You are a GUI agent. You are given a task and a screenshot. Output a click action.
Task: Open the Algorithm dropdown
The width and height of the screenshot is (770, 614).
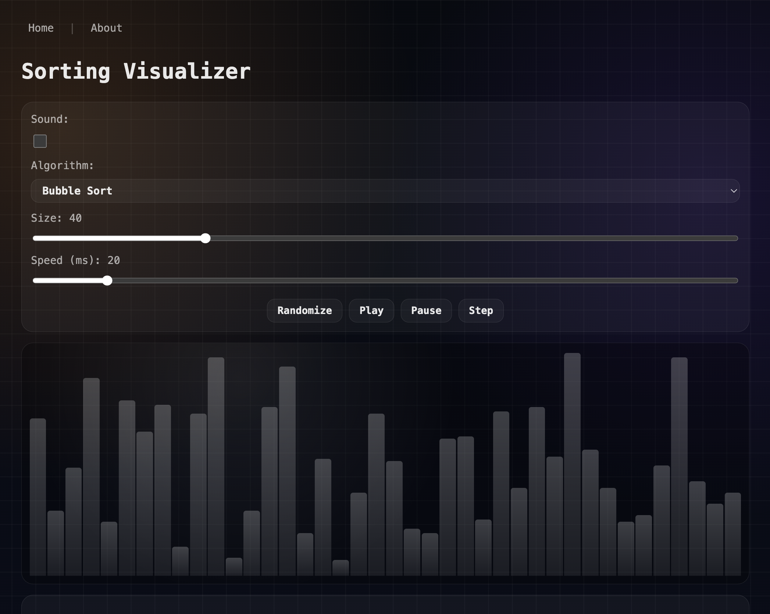[x=385, y=191]
